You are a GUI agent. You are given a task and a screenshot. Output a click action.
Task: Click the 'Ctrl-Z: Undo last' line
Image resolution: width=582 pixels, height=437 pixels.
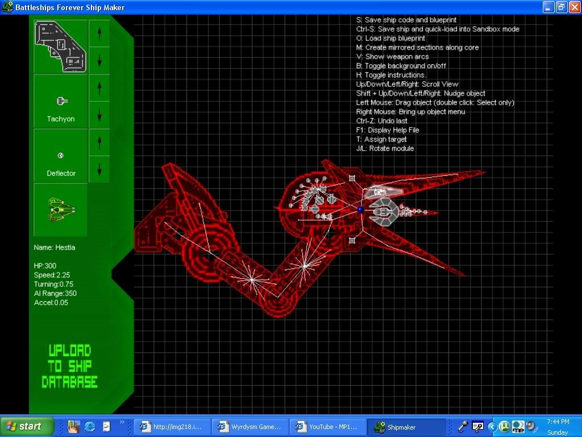(382, 121)
